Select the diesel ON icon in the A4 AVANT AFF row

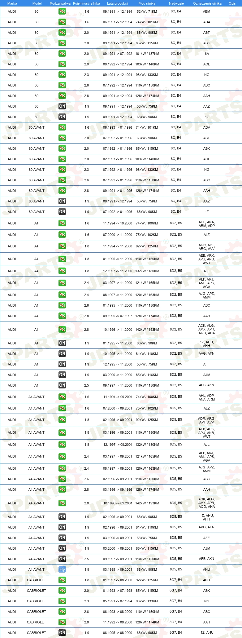coord(62,538)
